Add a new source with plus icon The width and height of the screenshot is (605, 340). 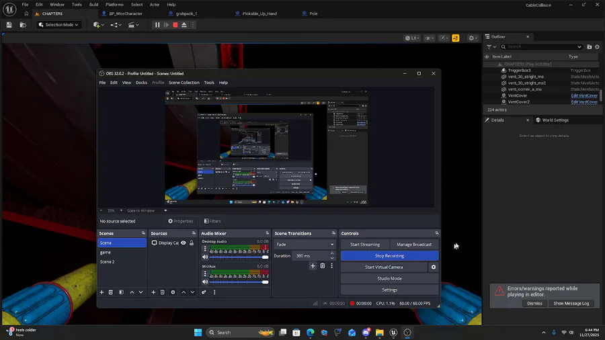[153, 292]
